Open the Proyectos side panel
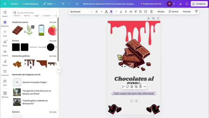 pyautogui.click(x=5, y=73)
